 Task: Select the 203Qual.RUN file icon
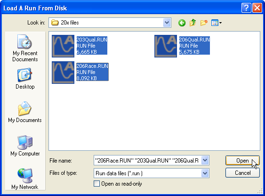[63, 46]
